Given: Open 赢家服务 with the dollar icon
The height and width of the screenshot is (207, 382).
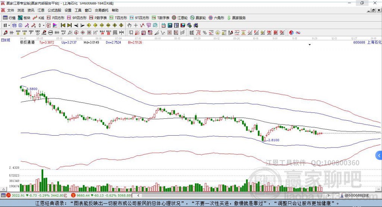Looking at the screenshot, I should coord(236,18).
